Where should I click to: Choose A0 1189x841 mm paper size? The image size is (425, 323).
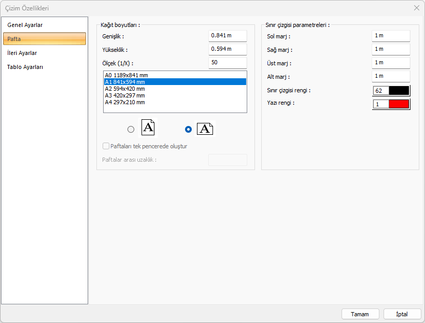pos(125,75)
